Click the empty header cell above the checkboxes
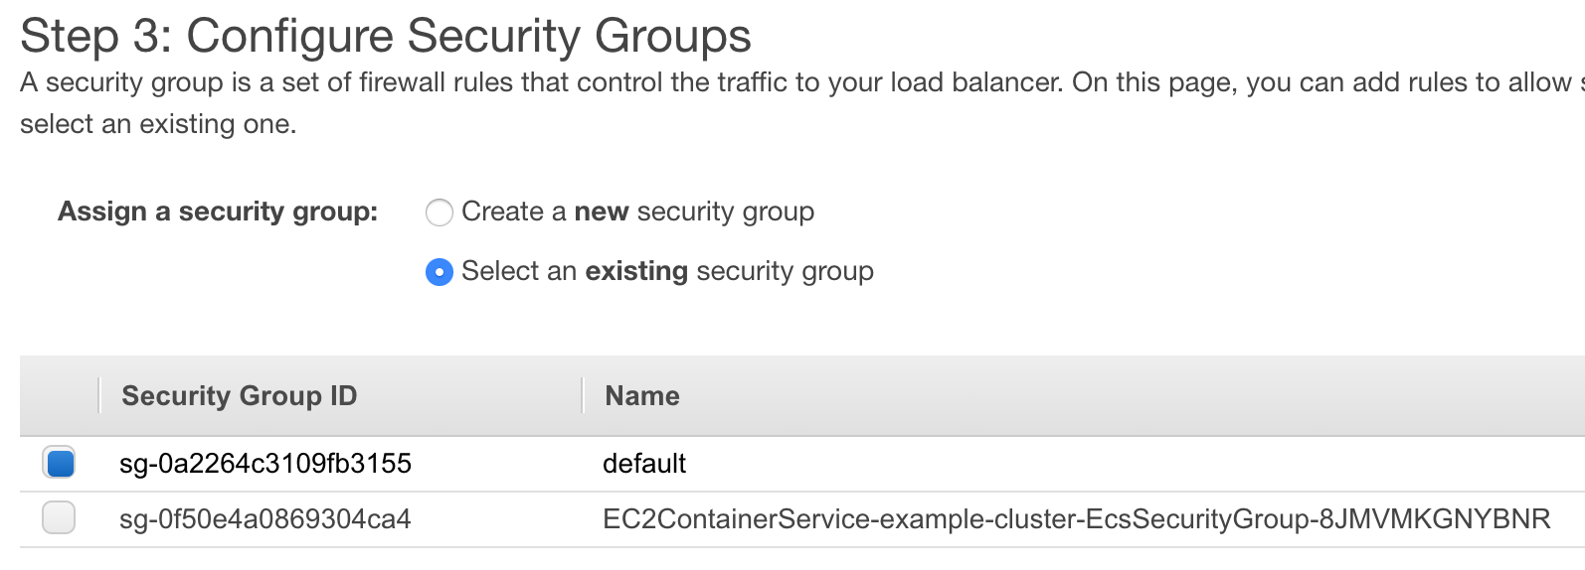 60,395
